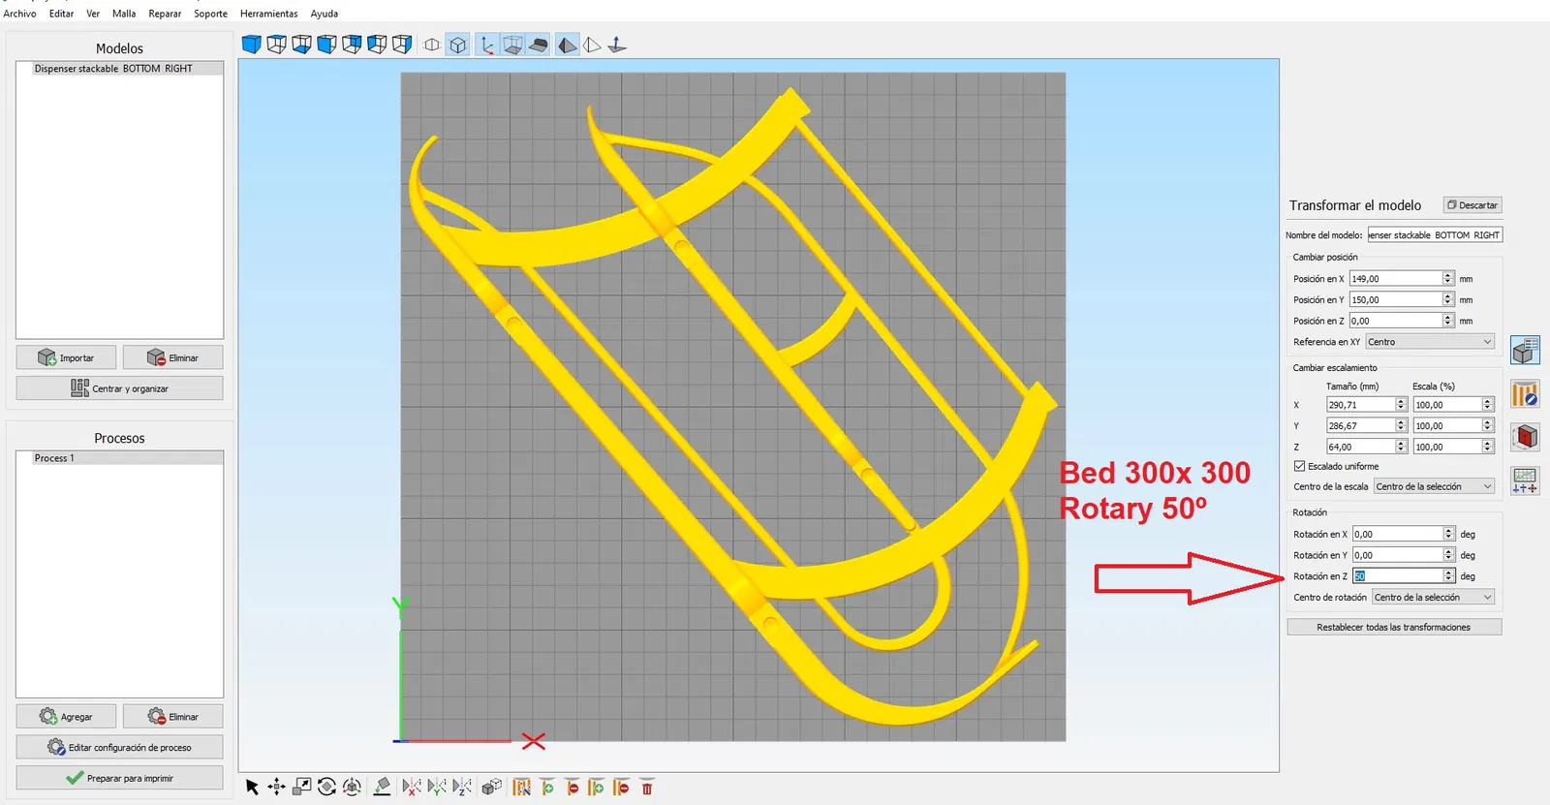Click the Importar button

click(66, 357)
